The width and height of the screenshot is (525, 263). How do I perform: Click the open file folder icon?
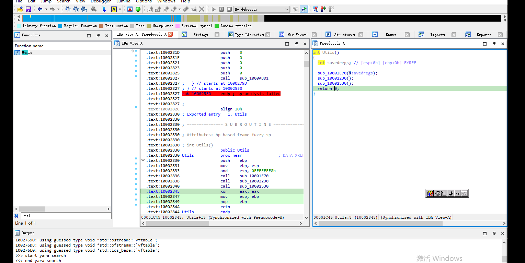click(20, 9)
